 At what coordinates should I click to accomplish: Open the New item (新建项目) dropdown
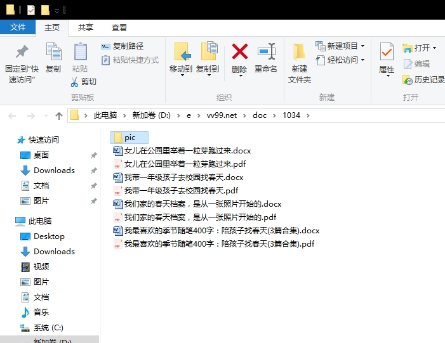(340, 46)
